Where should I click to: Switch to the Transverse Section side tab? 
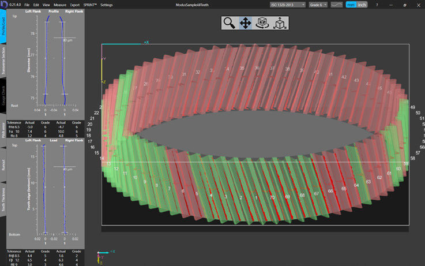tap(3, 61)
